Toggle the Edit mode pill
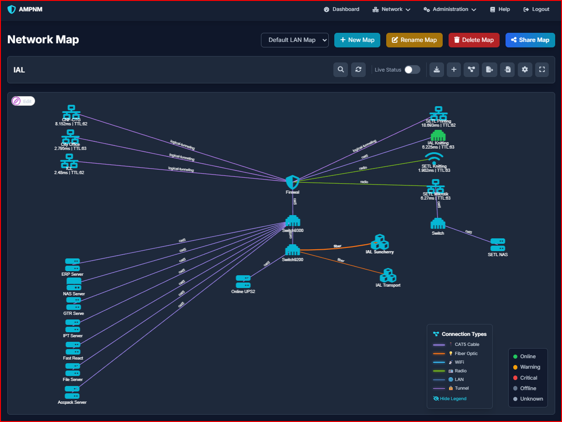Image resolution: width=562 pixels, height=422 pixels. pyautogui.click(x=23, y=101)
